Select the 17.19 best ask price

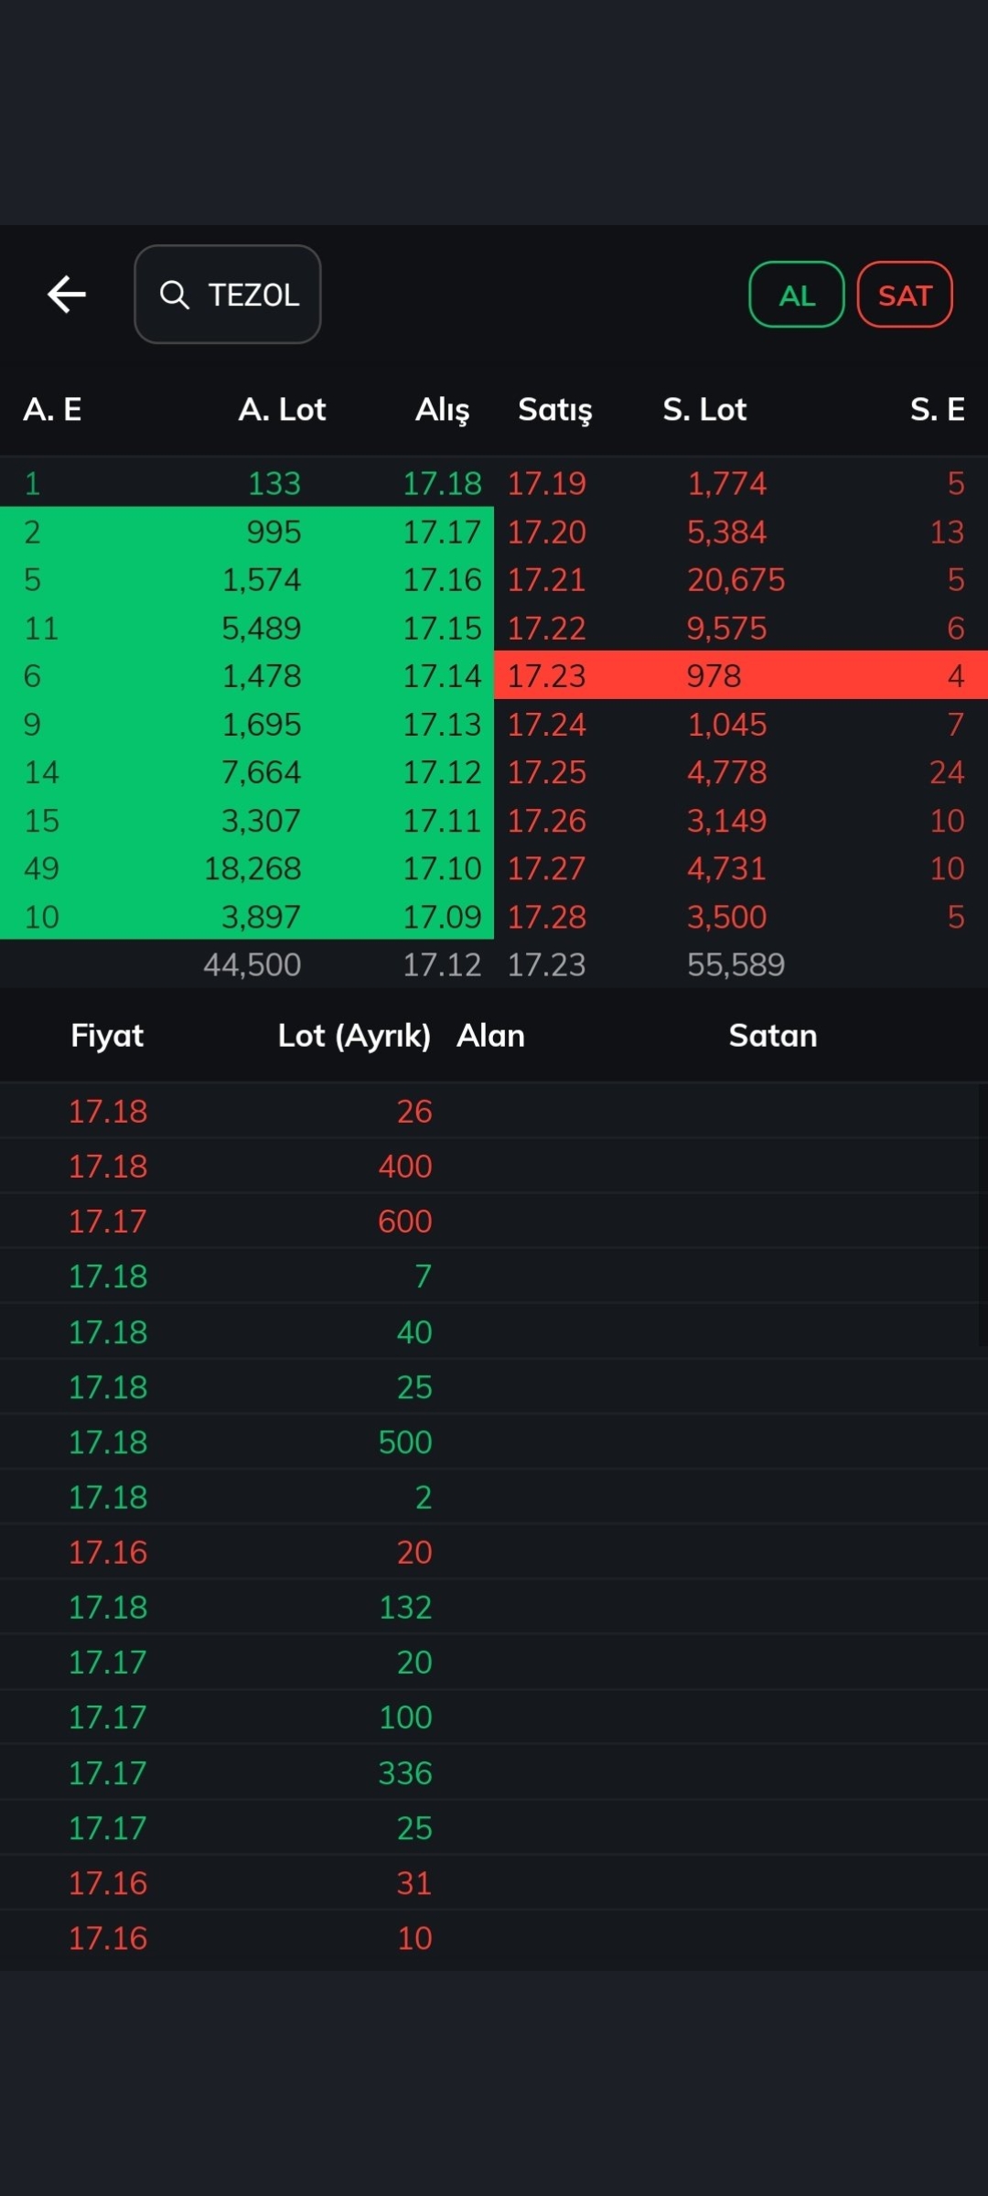coord(547,483)
